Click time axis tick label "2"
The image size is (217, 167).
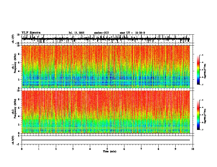56,149
